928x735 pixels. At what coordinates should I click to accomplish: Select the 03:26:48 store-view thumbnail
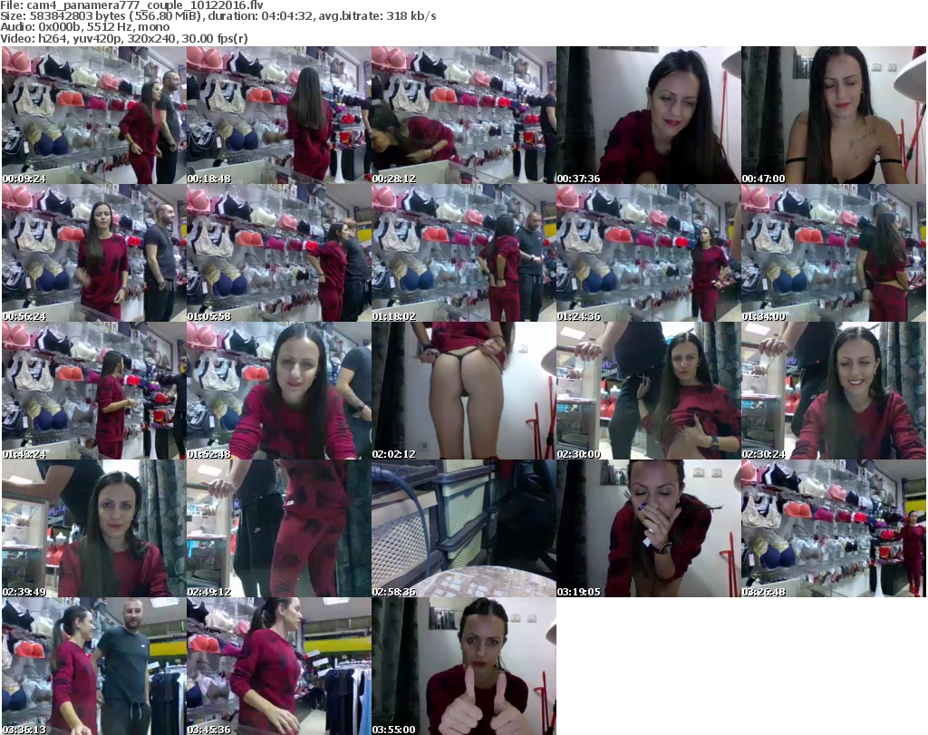point(834,528)
